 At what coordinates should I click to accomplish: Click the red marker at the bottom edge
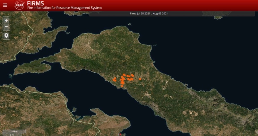[x=120, y=135]
